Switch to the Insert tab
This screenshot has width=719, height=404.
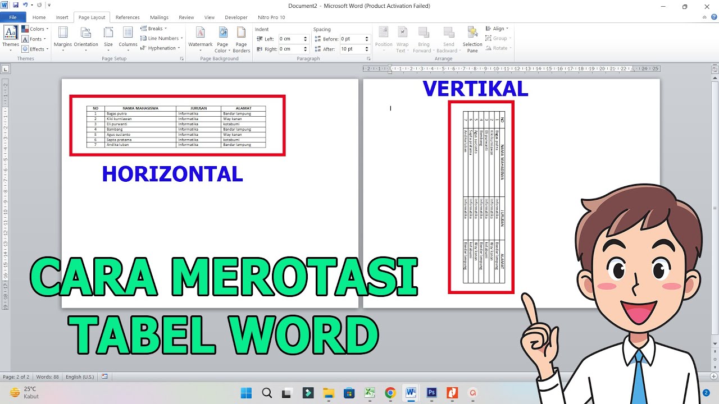(x=62, y=17)
